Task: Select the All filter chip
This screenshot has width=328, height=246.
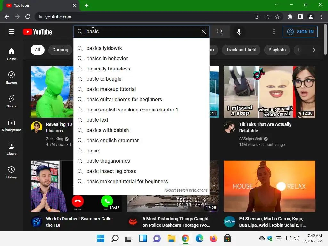Action: (x=37, y=50)
